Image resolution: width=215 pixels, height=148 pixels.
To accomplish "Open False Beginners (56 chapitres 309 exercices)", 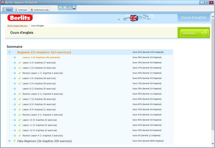I will coord(44,141).
